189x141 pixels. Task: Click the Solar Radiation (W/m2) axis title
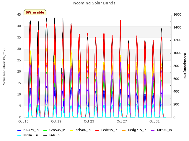click(4, 67)
